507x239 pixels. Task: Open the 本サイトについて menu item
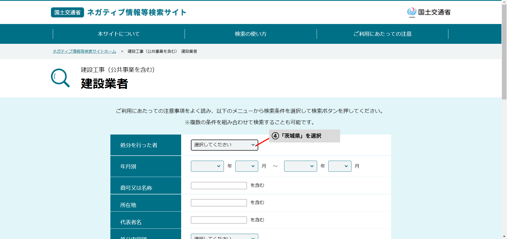click(119, 34)
